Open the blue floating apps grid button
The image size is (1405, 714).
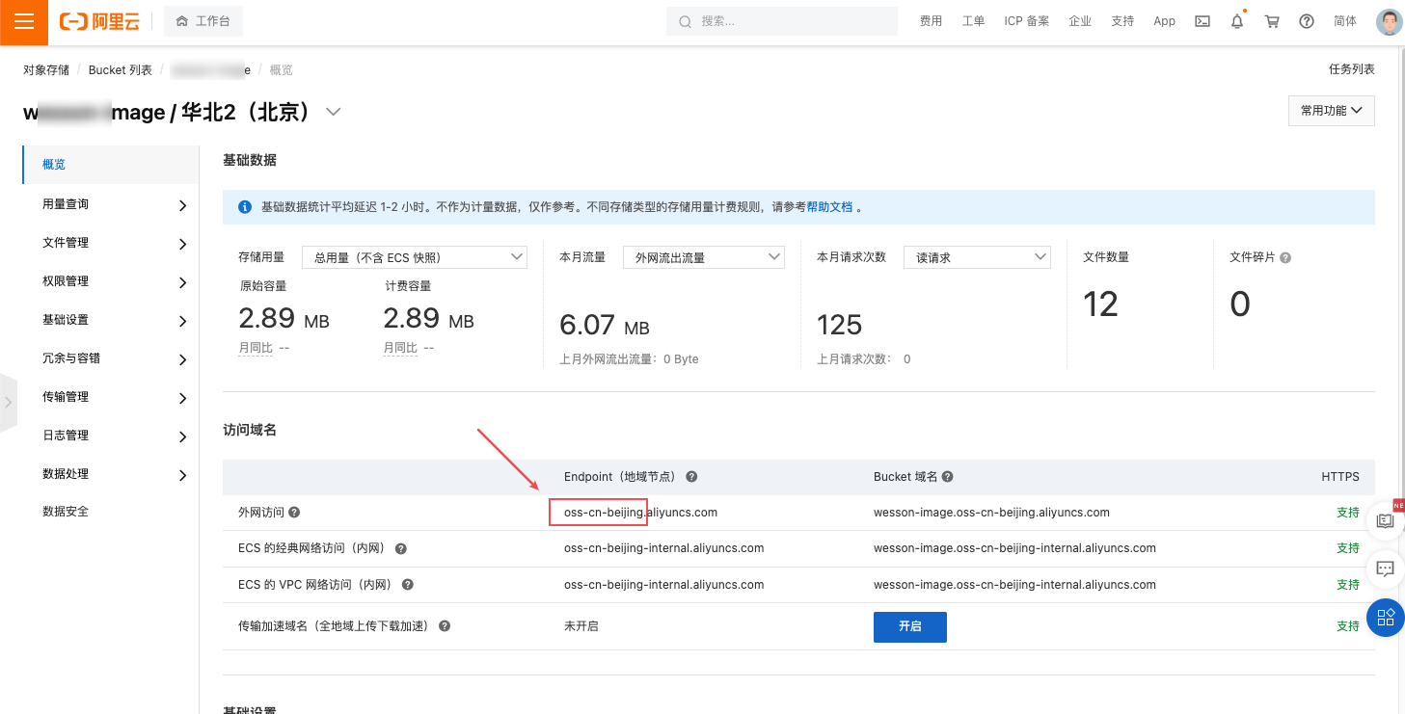click(1386, 618)
